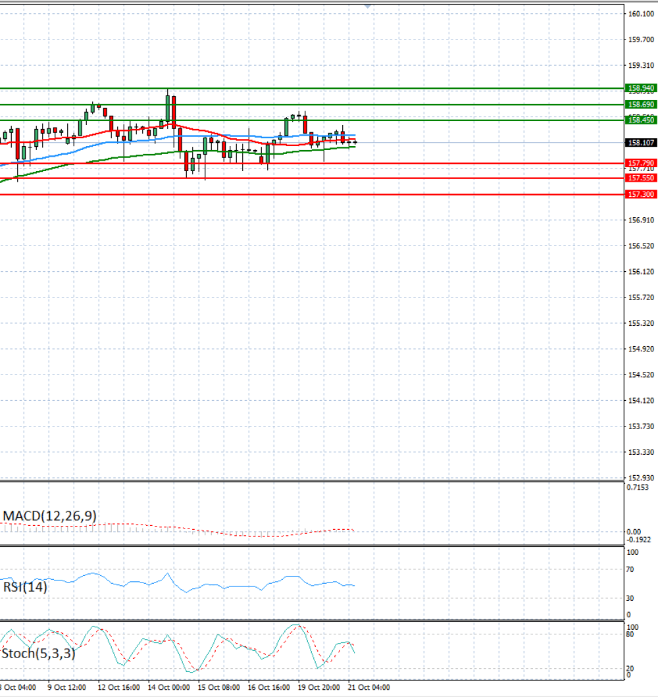Click the 12 Oct 16:00 time label
Screen dimensions: 658x697
[x=118, y=687]
